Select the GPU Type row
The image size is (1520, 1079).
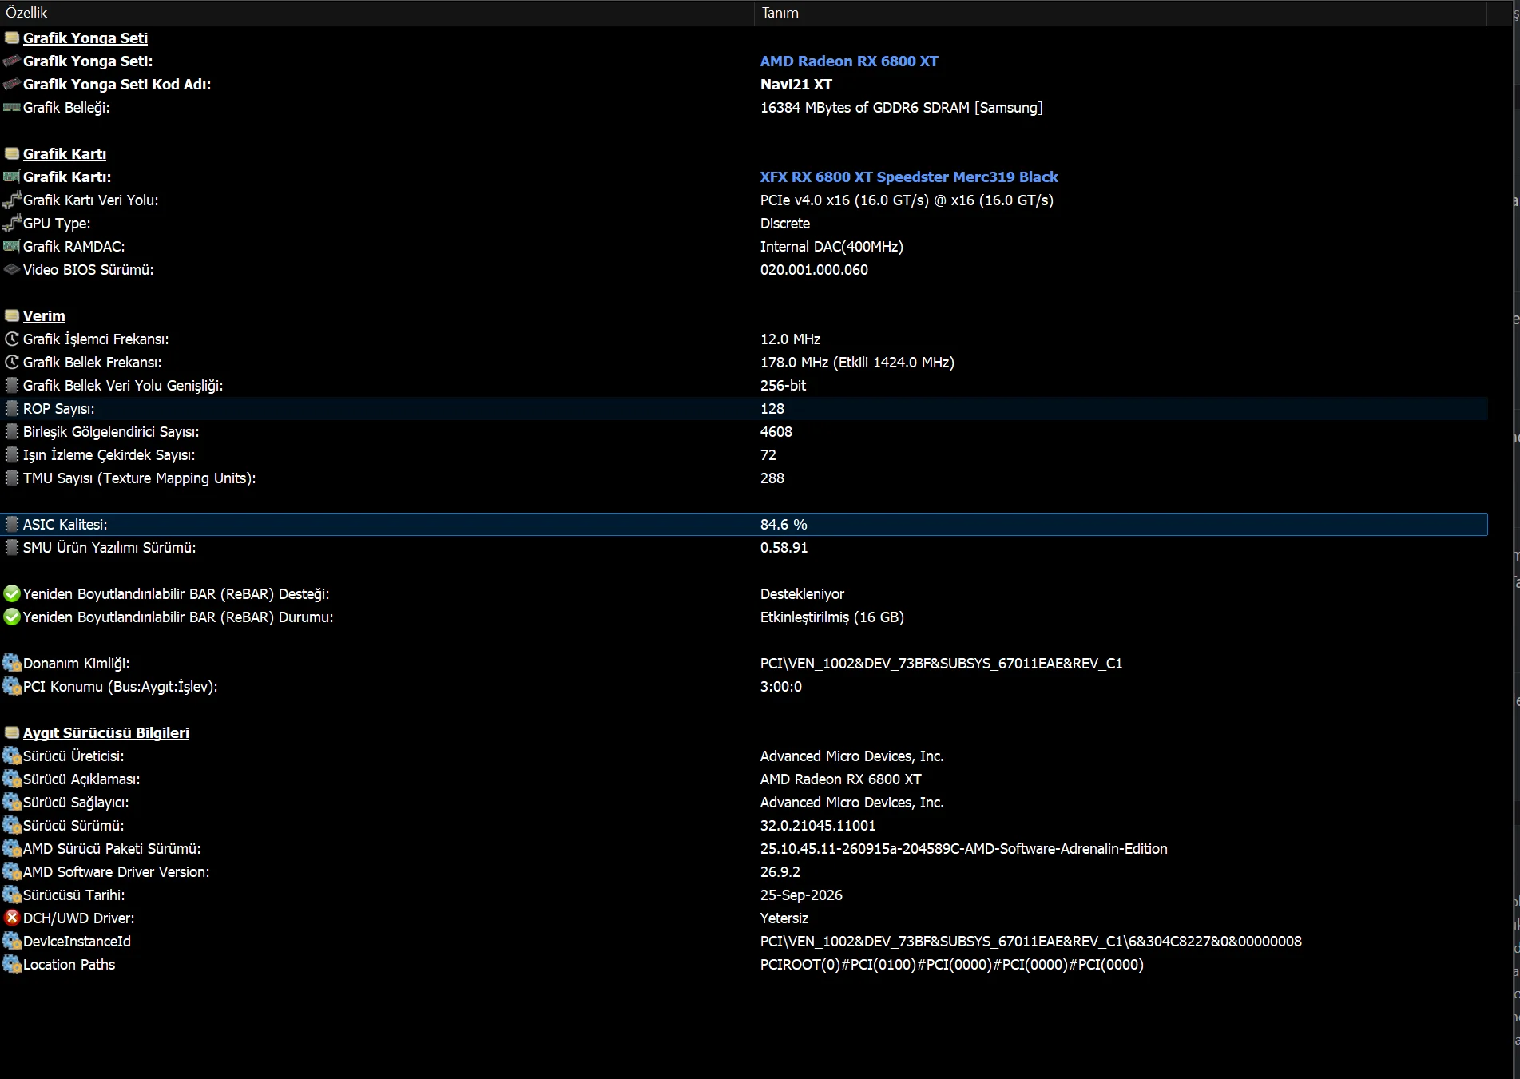(744, 223)
